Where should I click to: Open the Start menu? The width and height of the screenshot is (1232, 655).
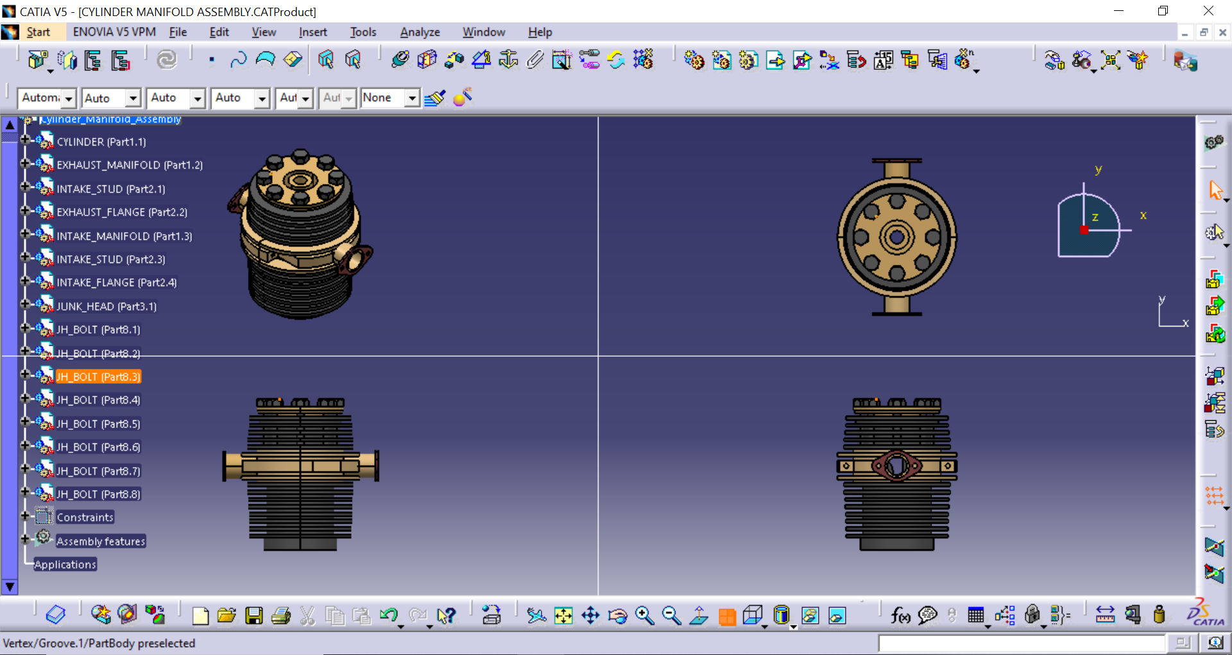38,32
